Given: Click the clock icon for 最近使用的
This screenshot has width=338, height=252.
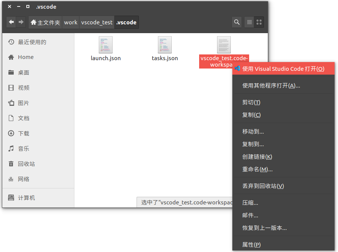Looking at the screenshot, I should click(11, 42).
